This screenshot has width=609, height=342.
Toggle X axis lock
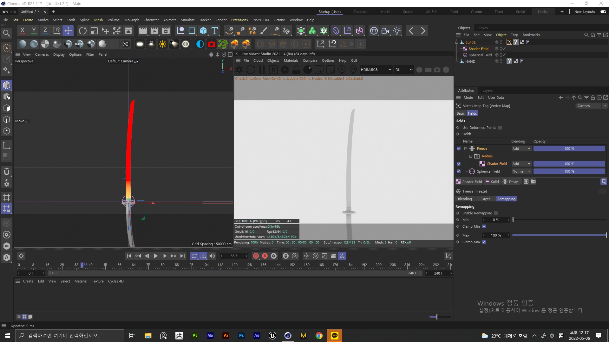pyautogui.click(x=22, y=31)
